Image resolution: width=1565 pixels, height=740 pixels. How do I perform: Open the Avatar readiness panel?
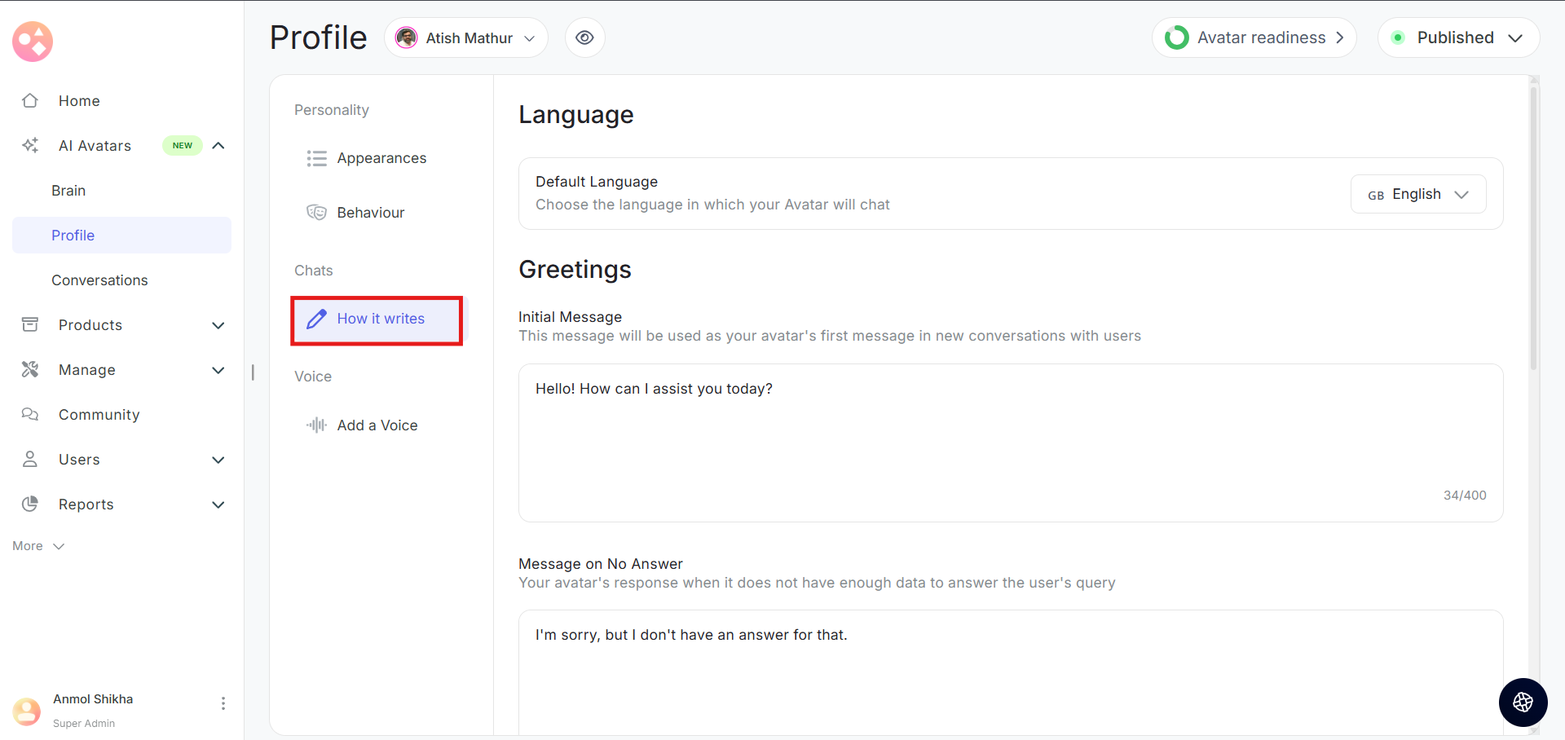[1254, 38]
